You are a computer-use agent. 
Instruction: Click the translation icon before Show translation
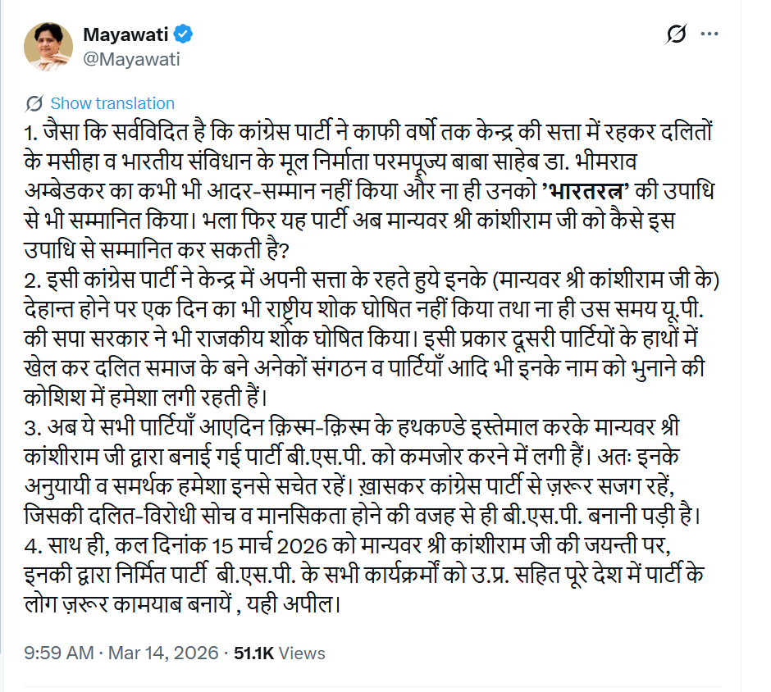pyautogui.click(x=34, y=103)
